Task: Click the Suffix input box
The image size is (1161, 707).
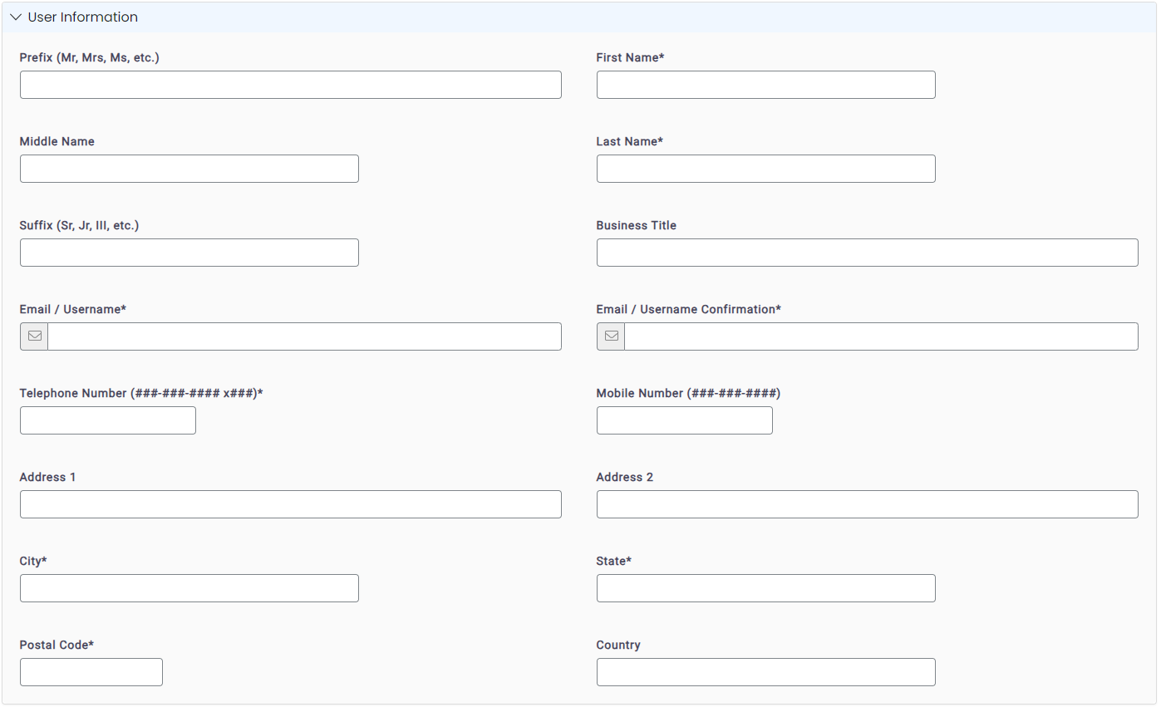Action: coord(189,252)
